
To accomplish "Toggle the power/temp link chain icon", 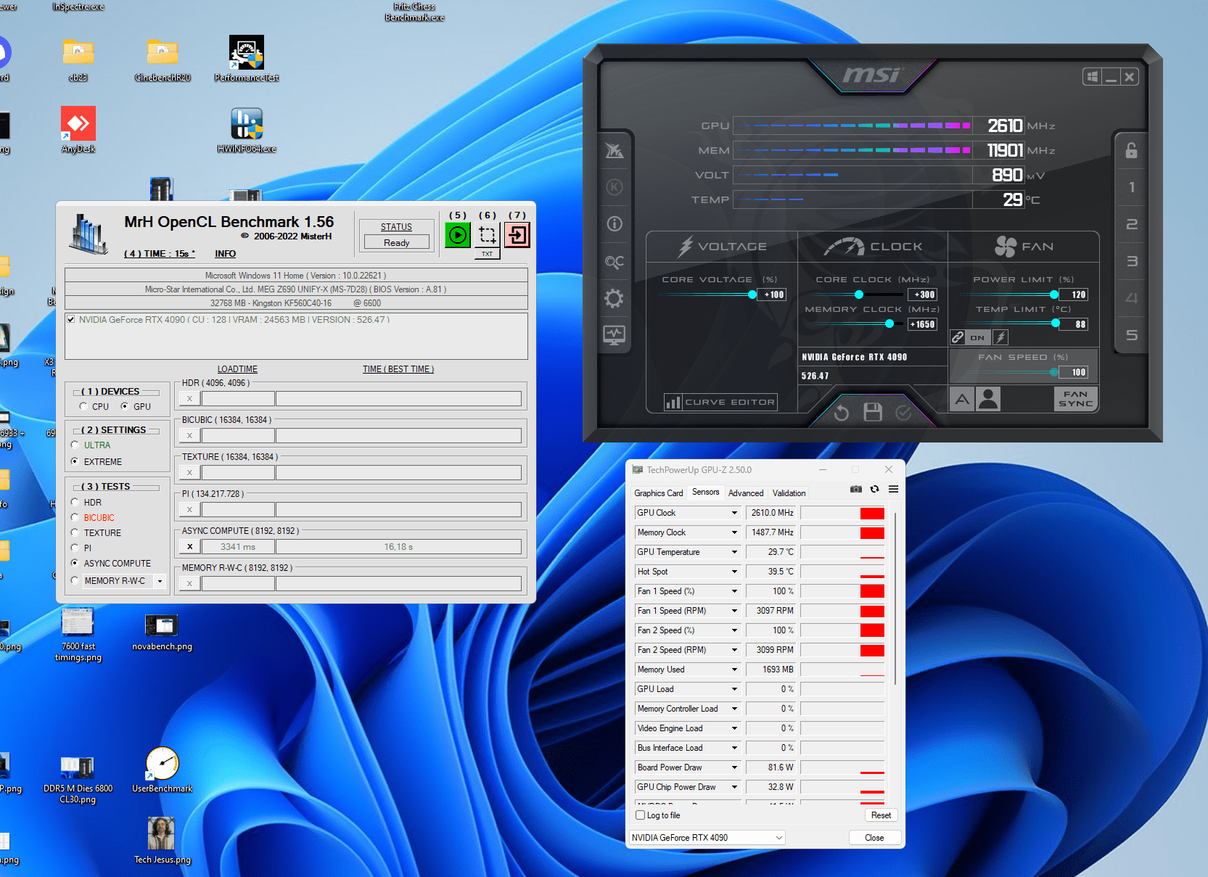I will tap(958, 337).
